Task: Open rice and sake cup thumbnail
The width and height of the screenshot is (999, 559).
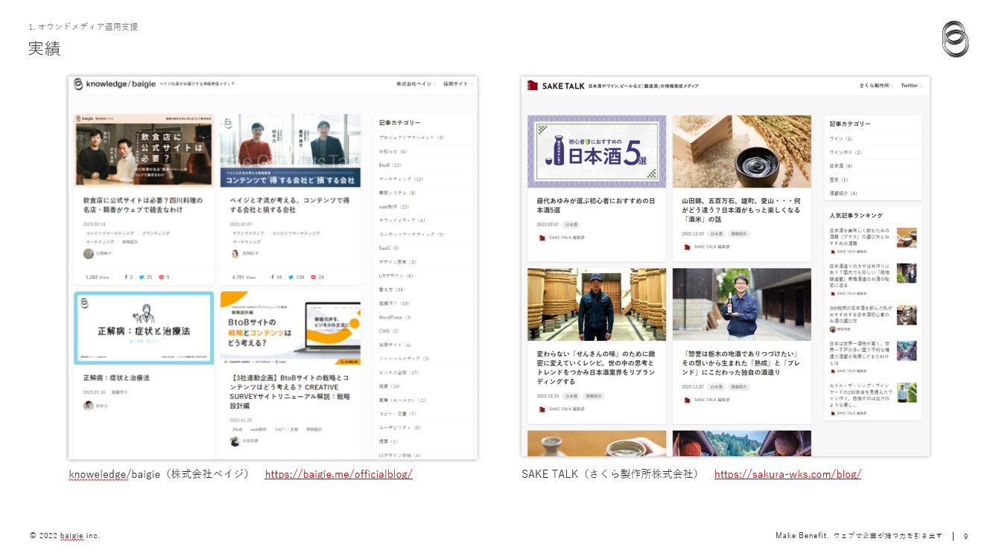Action: [742, 151]
